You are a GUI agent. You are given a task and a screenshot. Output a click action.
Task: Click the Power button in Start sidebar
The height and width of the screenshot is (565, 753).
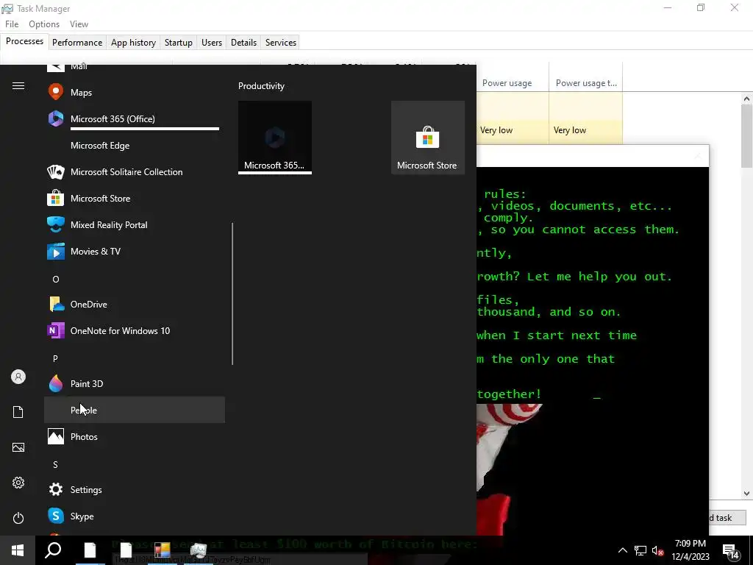(18, 518)
